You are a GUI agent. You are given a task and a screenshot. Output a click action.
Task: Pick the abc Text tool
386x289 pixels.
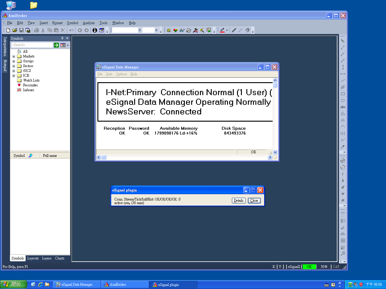pyautogui.click(x=343, y=107)
